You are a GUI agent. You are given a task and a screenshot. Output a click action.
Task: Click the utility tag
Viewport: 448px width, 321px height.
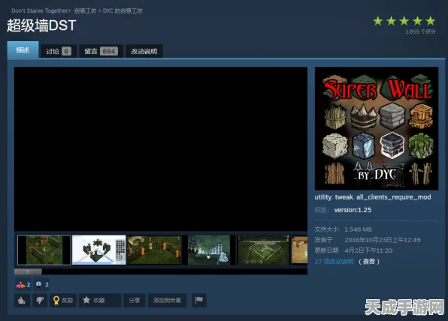point(323,197)
